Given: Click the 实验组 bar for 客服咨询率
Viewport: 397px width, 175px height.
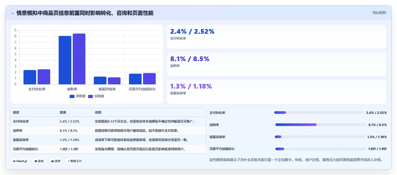Looking at the screenshot, I should tap(114, 81).
